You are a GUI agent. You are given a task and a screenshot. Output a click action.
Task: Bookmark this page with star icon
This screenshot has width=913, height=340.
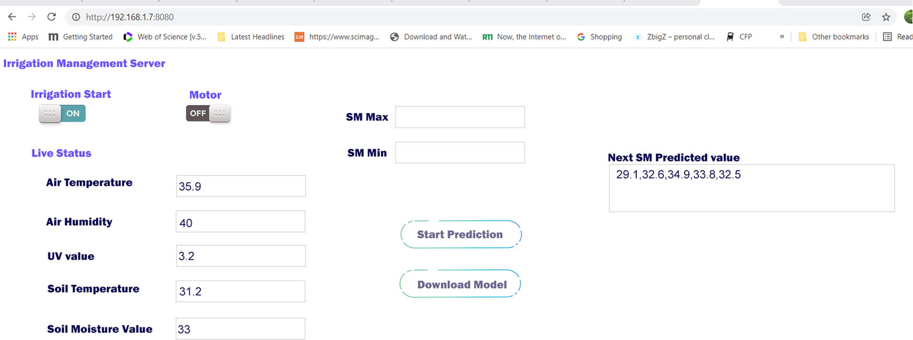pos(886,17)
